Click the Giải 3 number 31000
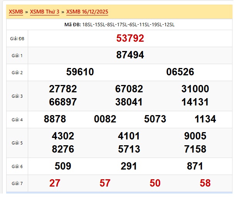Screen dimensions: 236x197 coord(195,89)
